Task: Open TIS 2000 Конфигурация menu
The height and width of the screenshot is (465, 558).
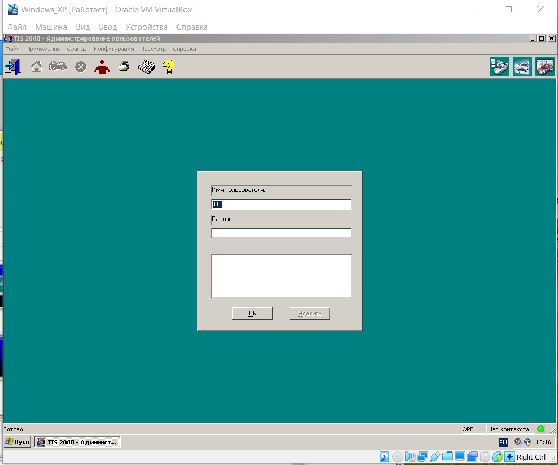Action: pos(114,49)
